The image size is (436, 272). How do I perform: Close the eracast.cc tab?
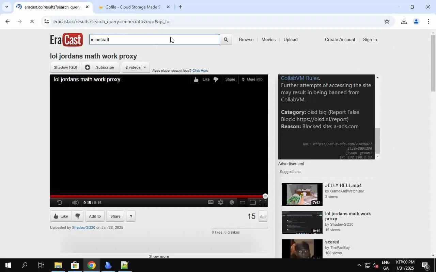point(87,7)
